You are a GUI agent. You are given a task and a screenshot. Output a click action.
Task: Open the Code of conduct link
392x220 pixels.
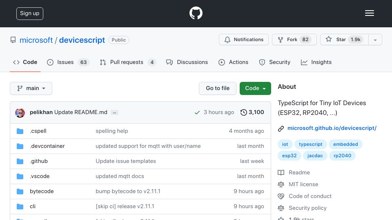pos(310,196)
